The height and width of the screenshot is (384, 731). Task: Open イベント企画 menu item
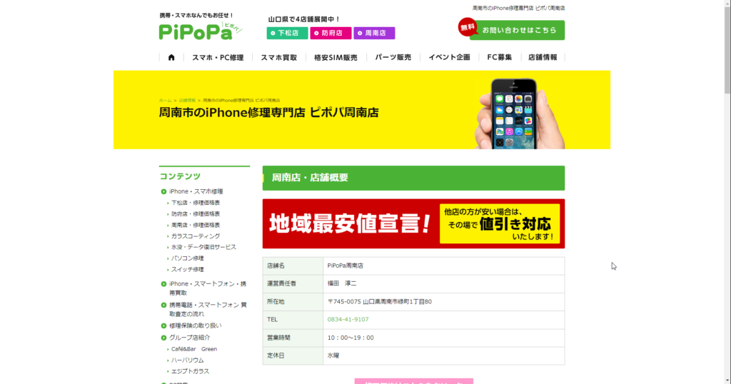click(450, 57)
